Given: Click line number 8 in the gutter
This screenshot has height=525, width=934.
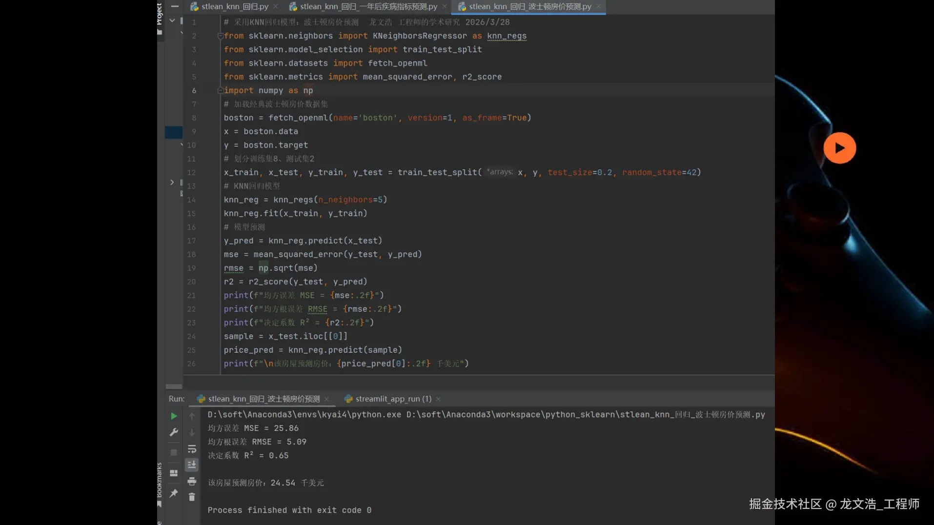Looking at the screenshot, I should (x=194, y=118).
